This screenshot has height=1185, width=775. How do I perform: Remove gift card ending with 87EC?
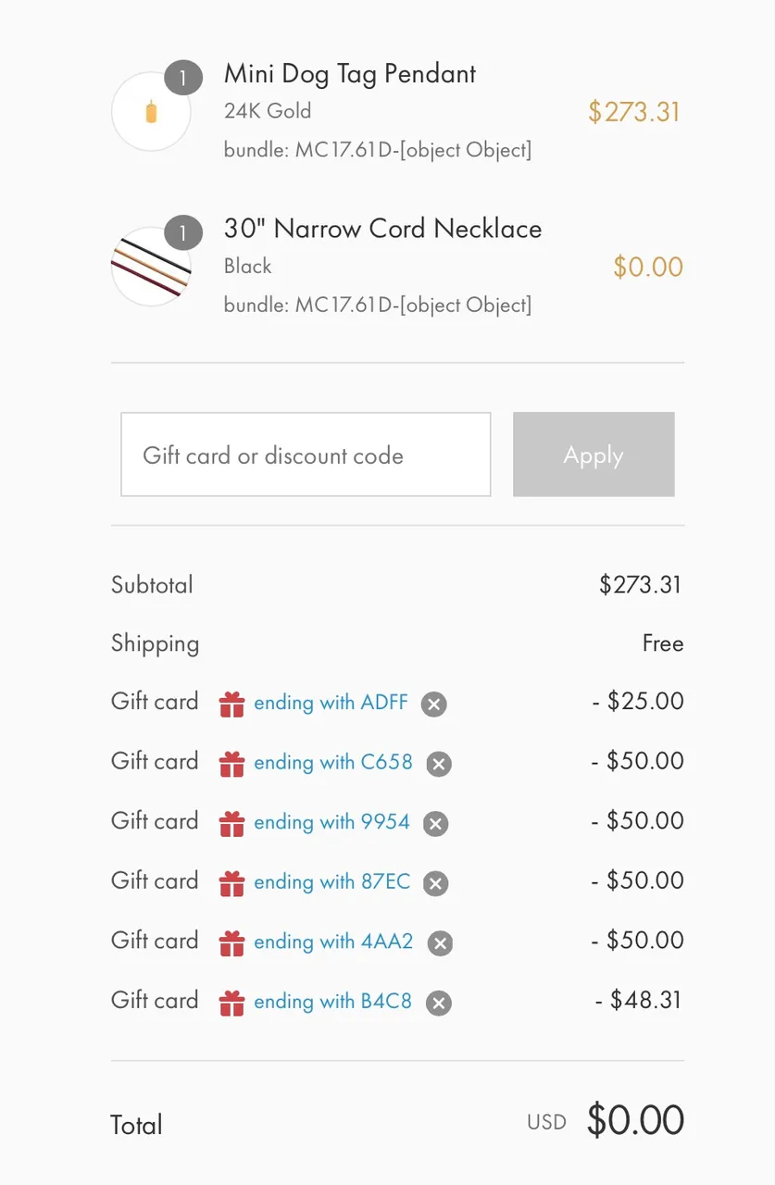[x=435, y=884]
